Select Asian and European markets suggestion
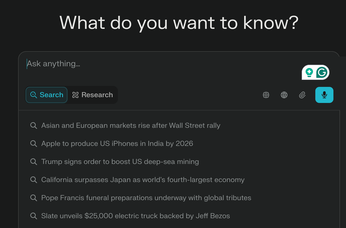The image size is (346, 228). tap(131, 125)
